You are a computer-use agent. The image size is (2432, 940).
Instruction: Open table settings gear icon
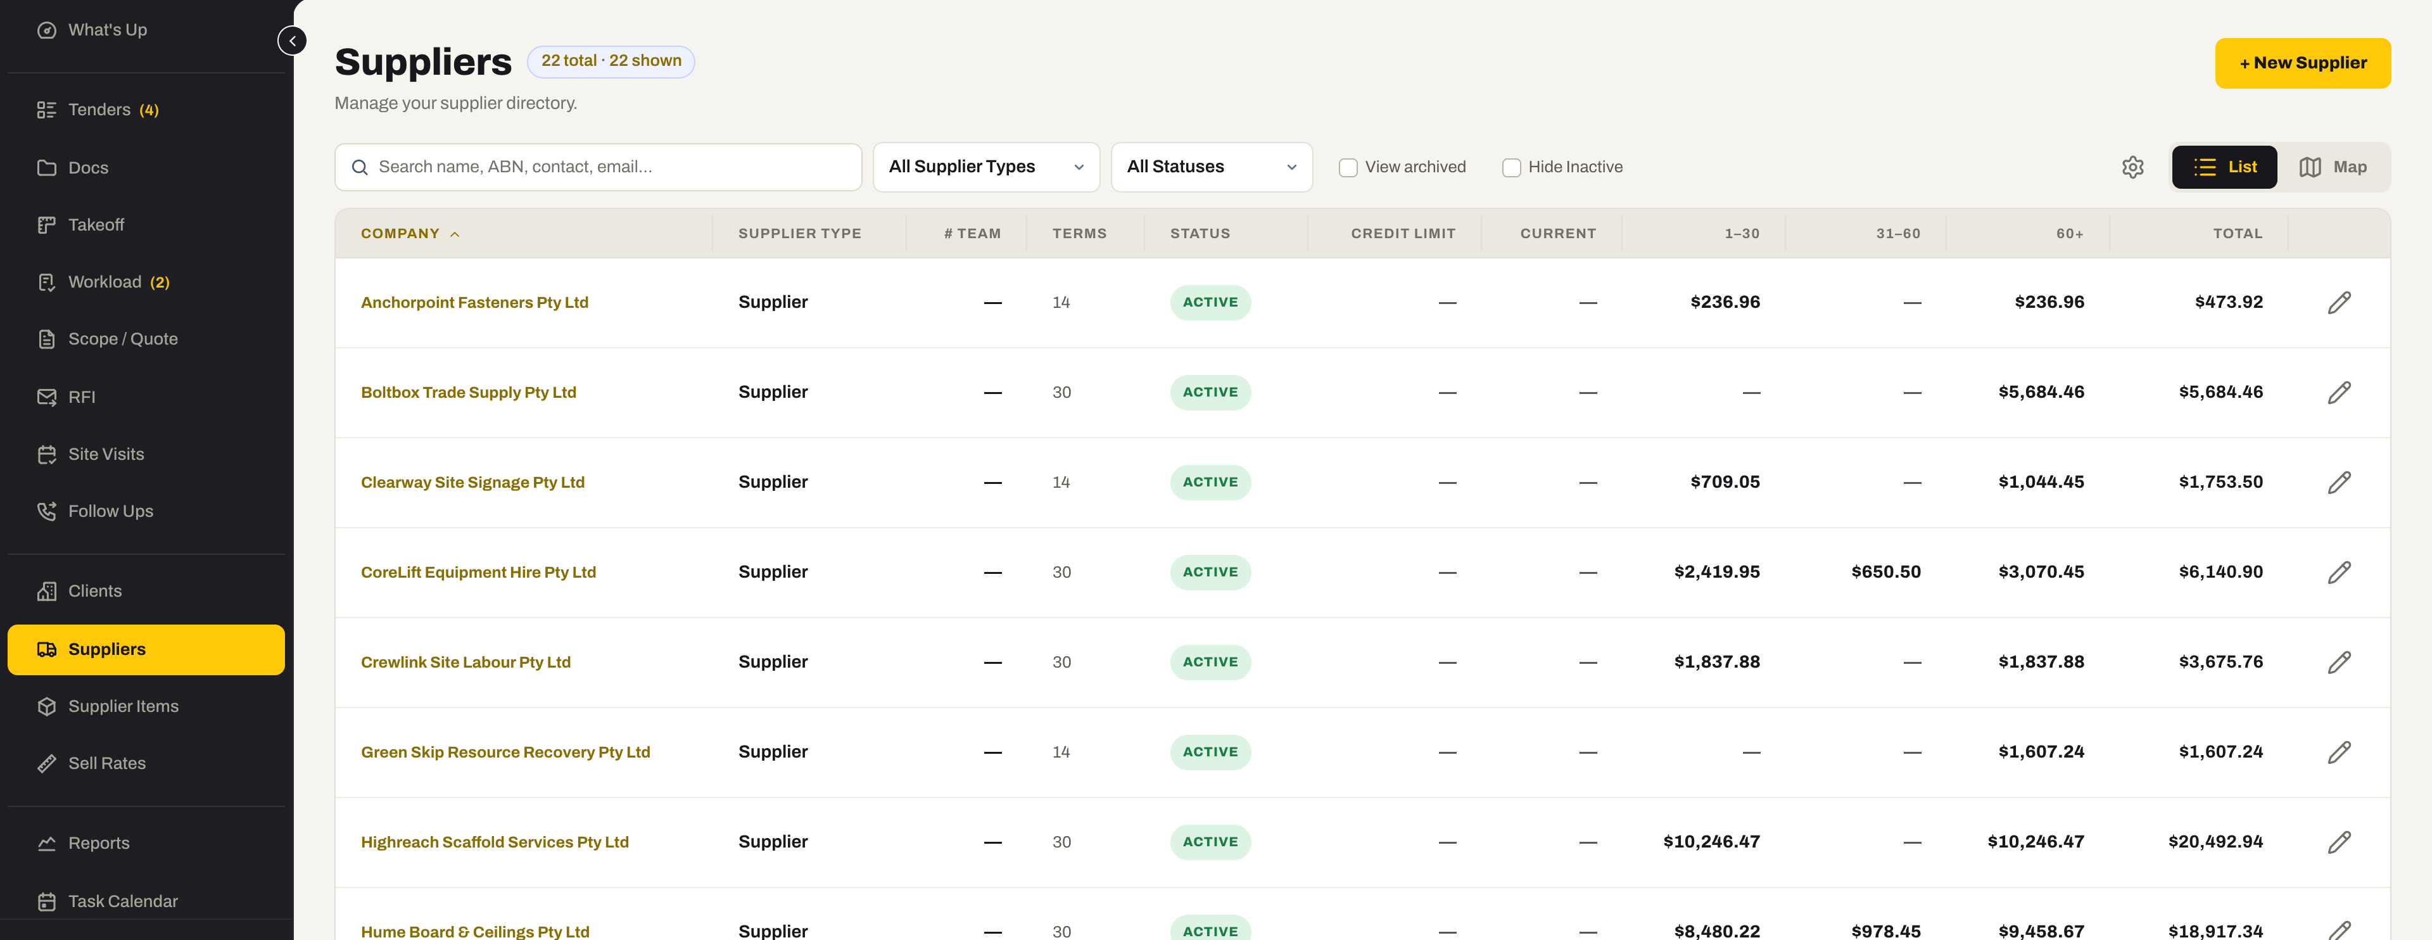coord(2132,167)
